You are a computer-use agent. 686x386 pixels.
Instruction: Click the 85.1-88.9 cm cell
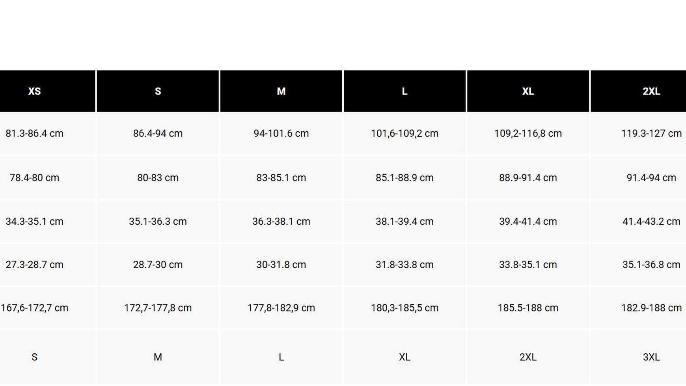405,178
